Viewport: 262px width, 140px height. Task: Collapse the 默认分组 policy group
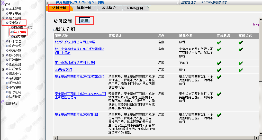pyautogui.click(x=55, y=30)
